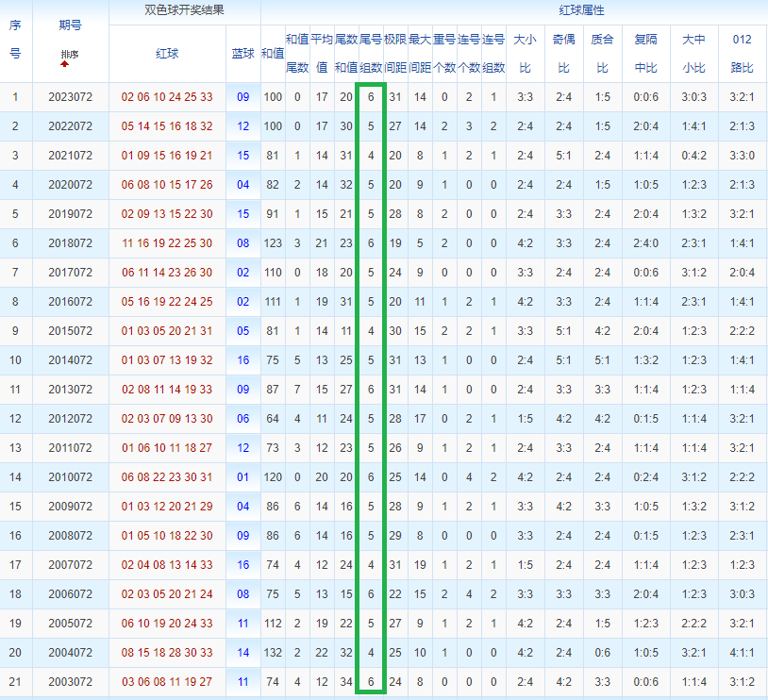Click red balls 02 06 10 24 25 33
This screenshot has height=700, width=768.
coord(167,97)
